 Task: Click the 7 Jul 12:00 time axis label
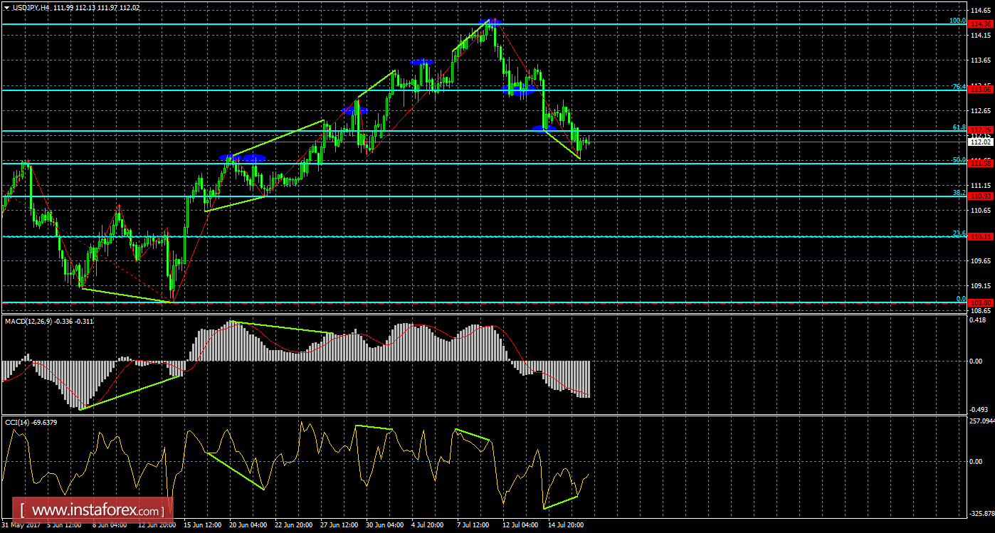pyautogui.click(x=473, y=525)
